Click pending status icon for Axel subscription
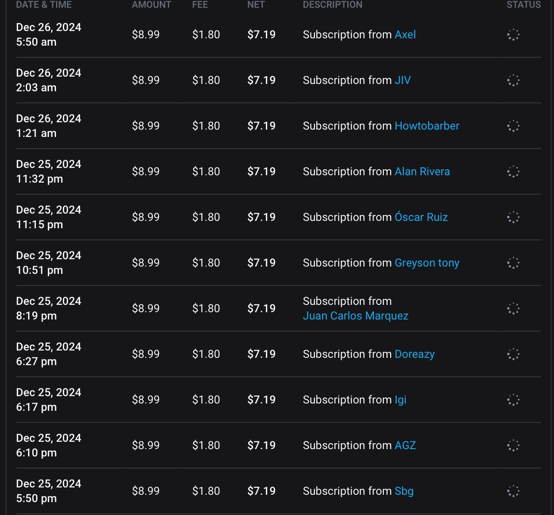554x515 pixels. pyautogui.click(x=513, y=35)
